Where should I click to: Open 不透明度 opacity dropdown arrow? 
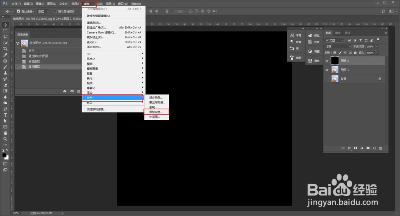(x=377, y=47)
